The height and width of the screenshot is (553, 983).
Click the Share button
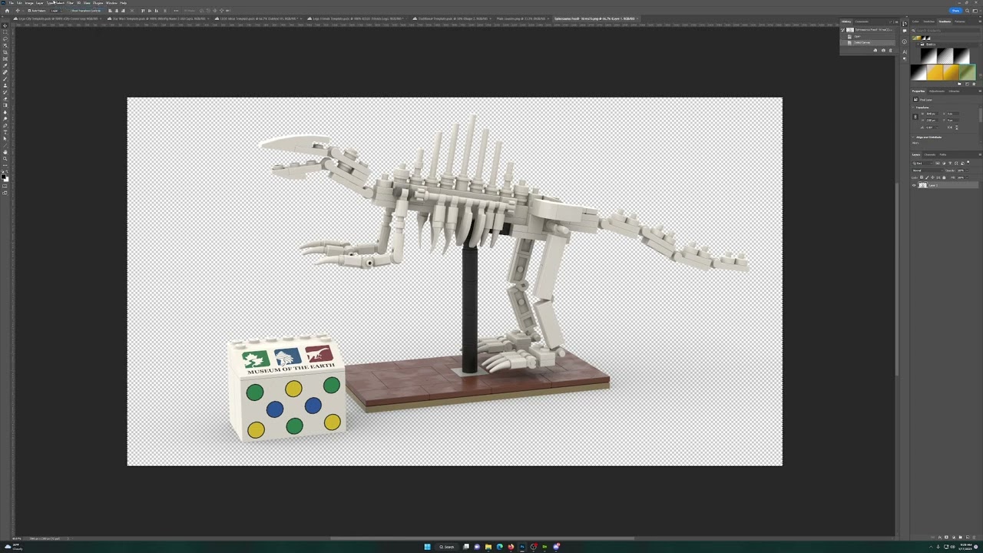[955, 10]
